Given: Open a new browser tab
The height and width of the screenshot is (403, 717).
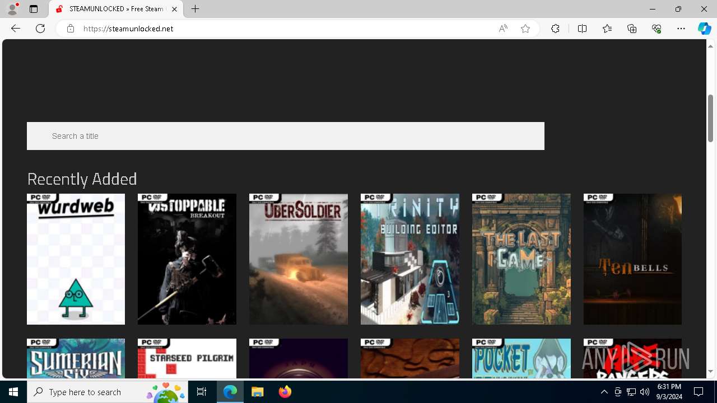Looking at the screenshot, I should point(195,9).
